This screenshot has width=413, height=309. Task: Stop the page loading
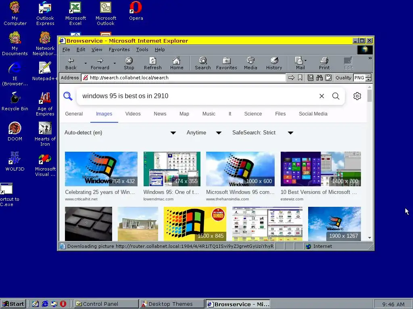tap(129, 64)
